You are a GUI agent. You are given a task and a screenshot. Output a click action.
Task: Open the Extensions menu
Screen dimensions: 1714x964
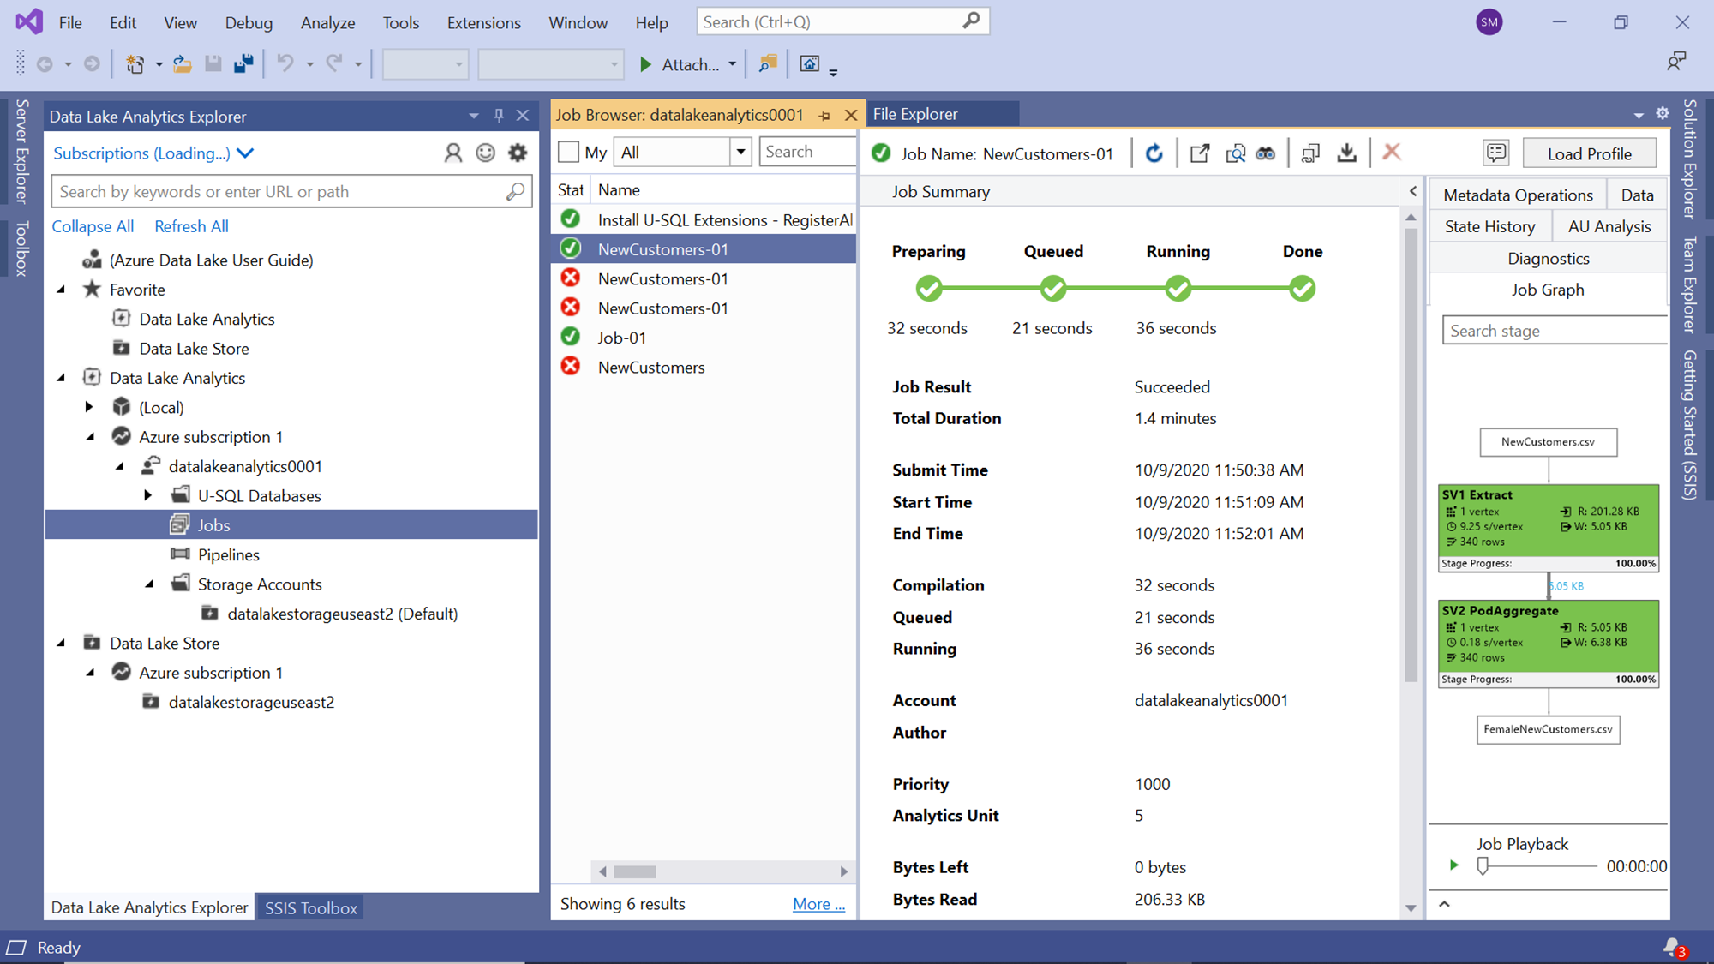(483, 23)
